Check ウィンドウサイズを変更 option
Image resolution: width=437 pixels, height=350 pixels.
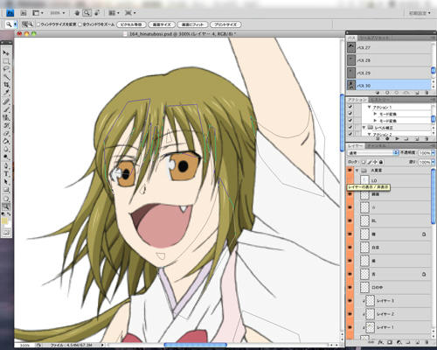point(38,24)
